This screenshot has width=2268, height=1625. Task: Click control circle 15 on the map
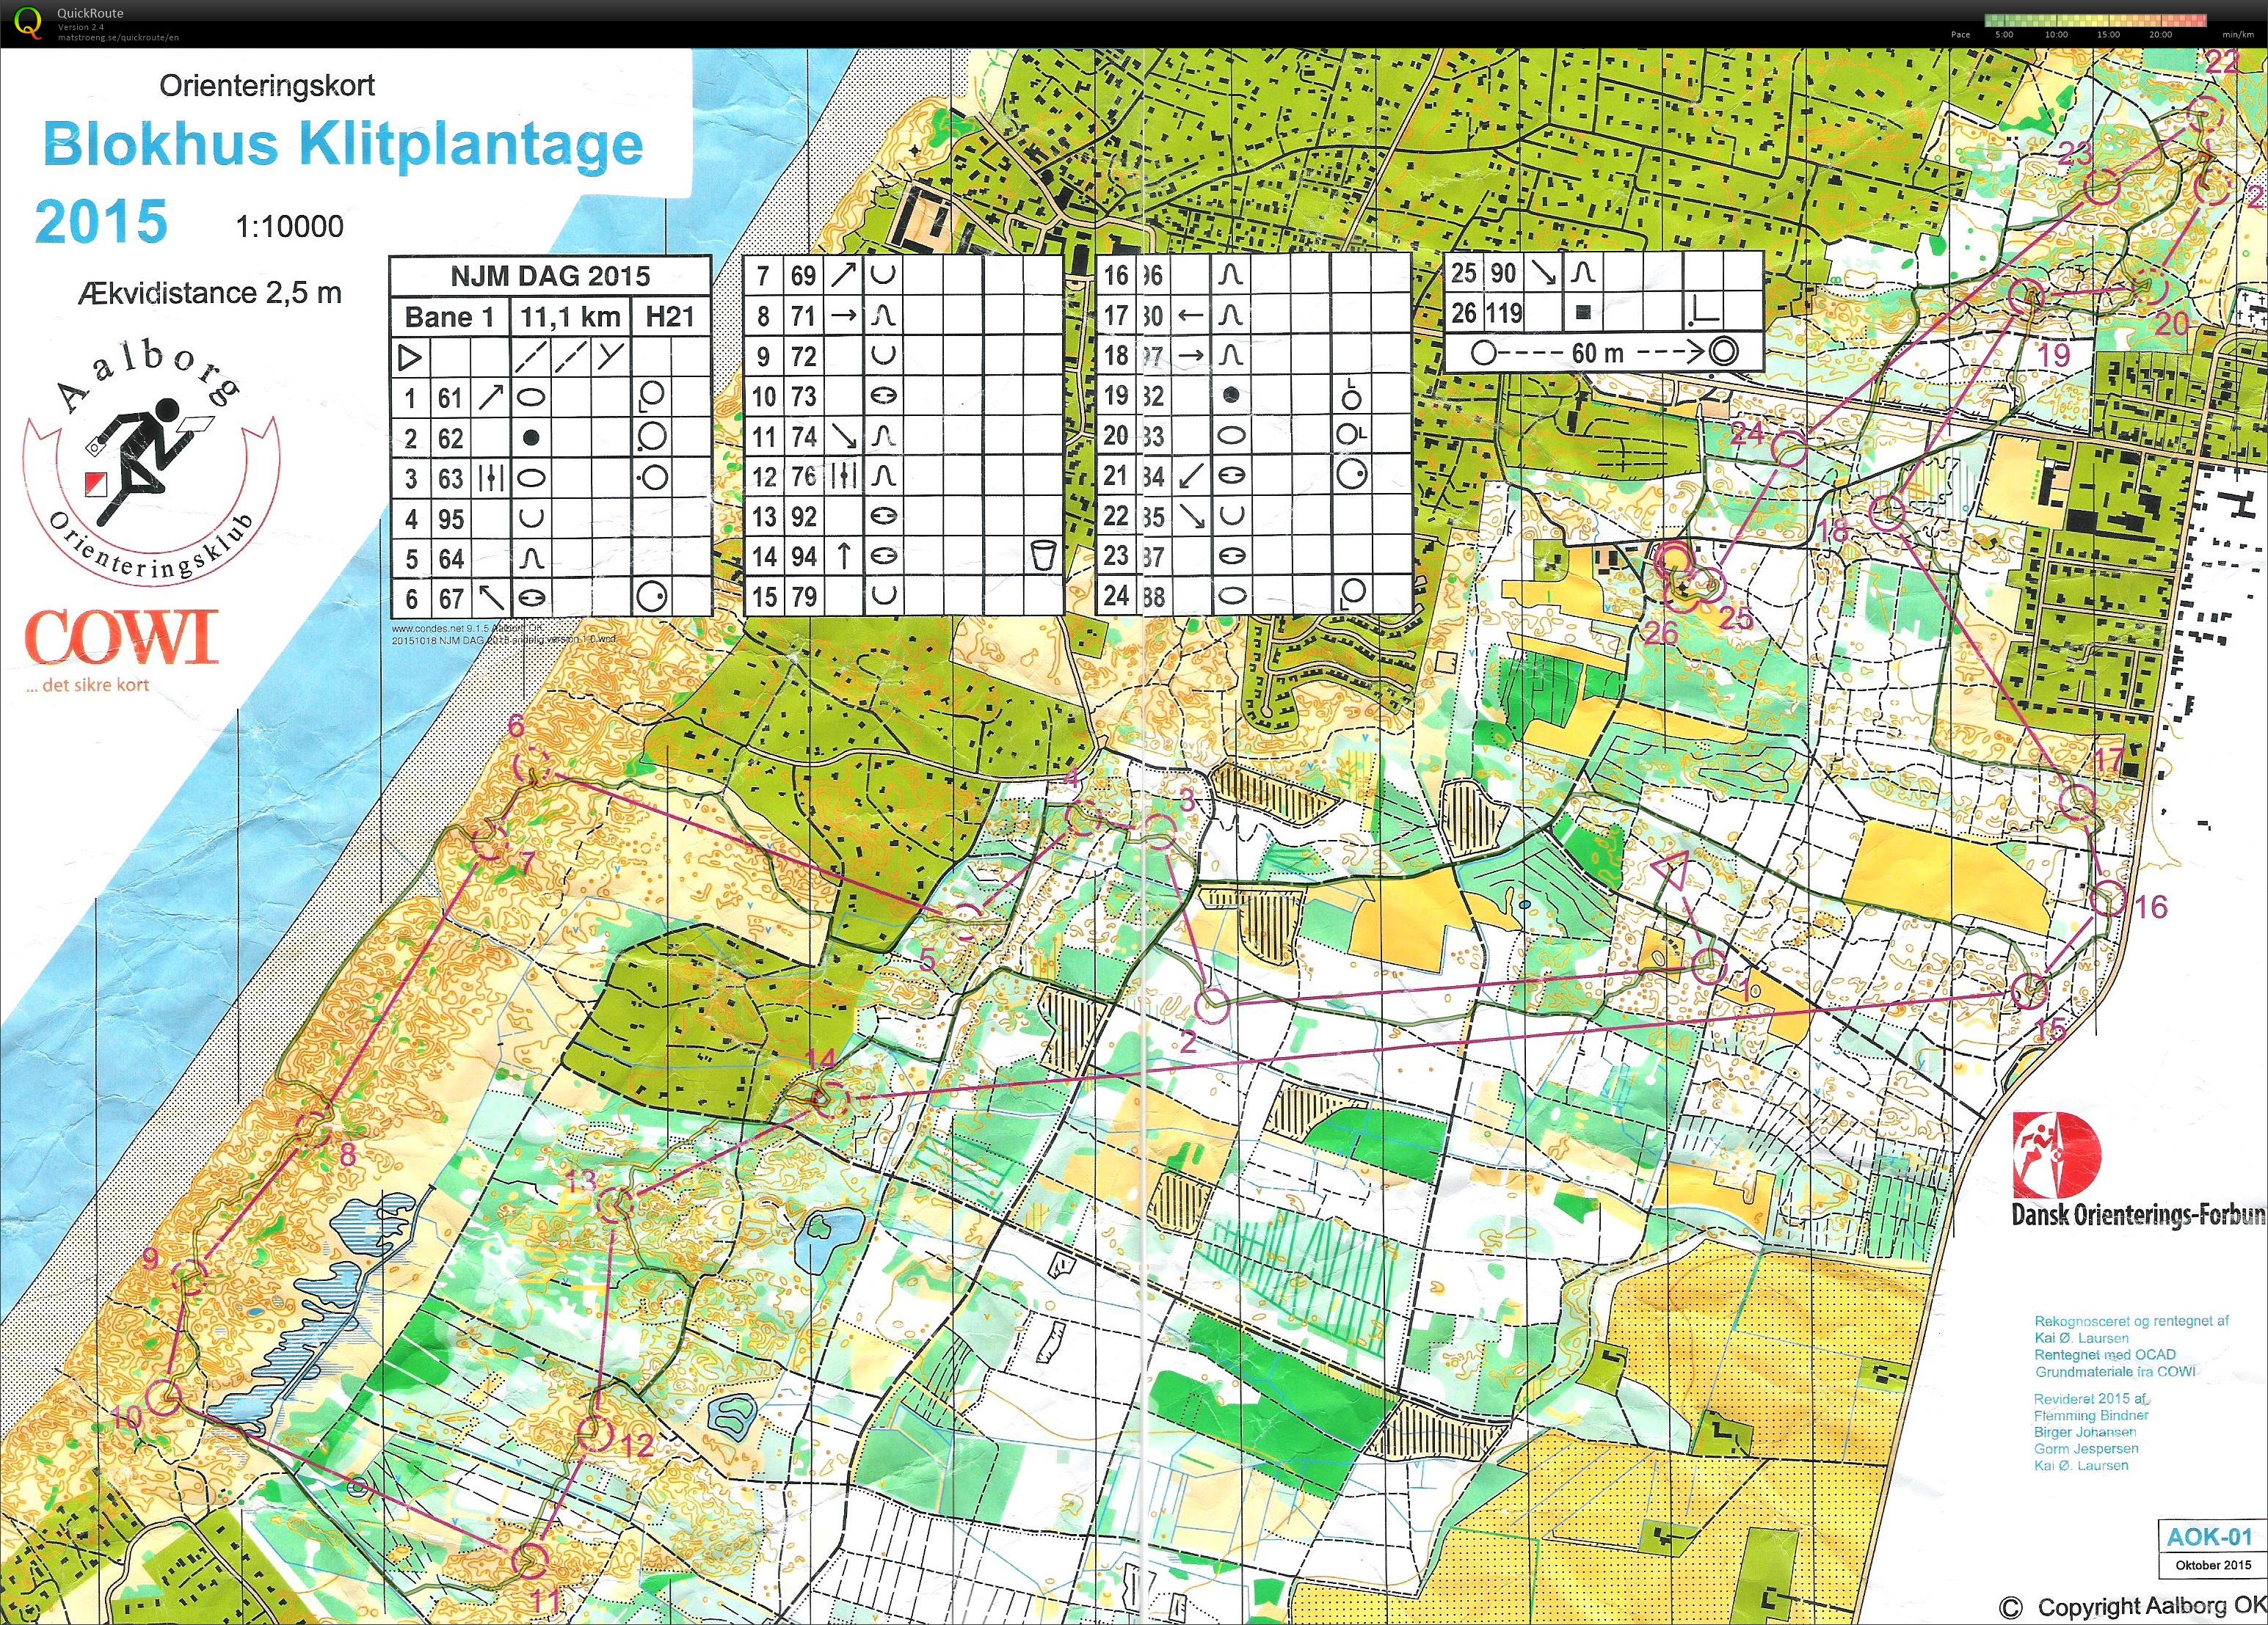(x=2030, y=991)
